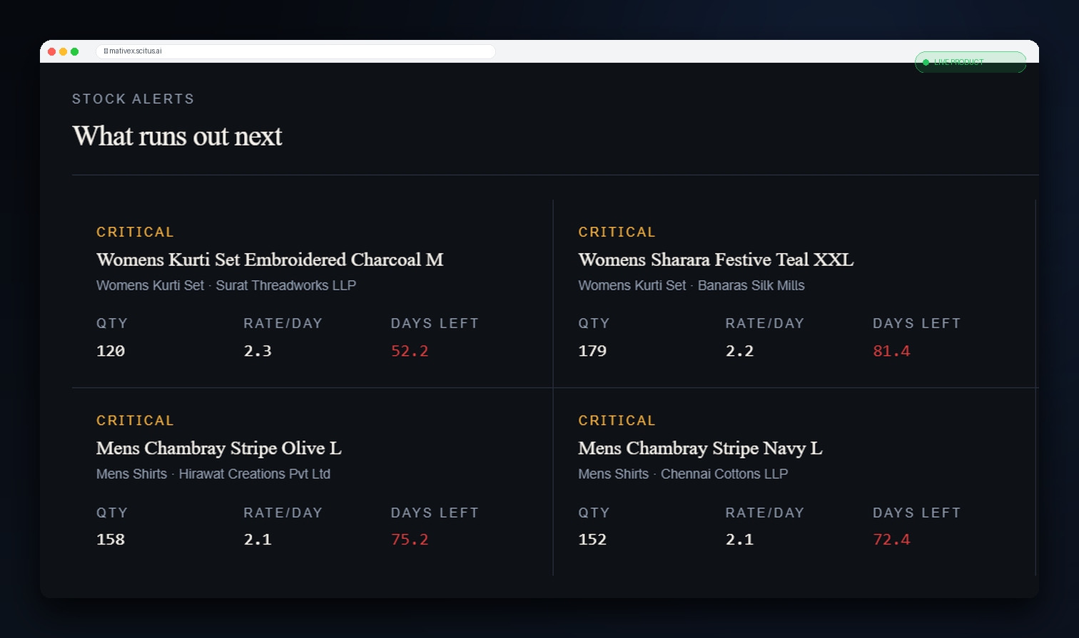Viewport: 1079px width, 638px height.
Task: Click the LIVE PRODUCT badge
Action: click(971, 62)
